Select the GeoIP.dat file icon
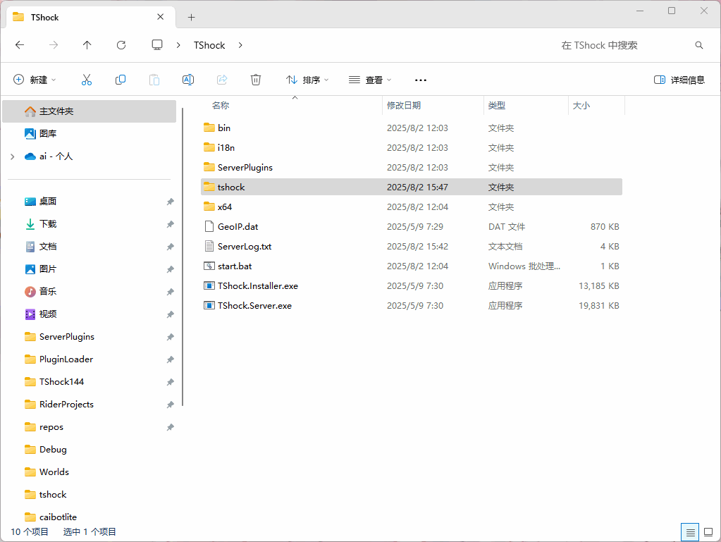The height and width of the screenshot is (542, 721). [x=209, y=227]
